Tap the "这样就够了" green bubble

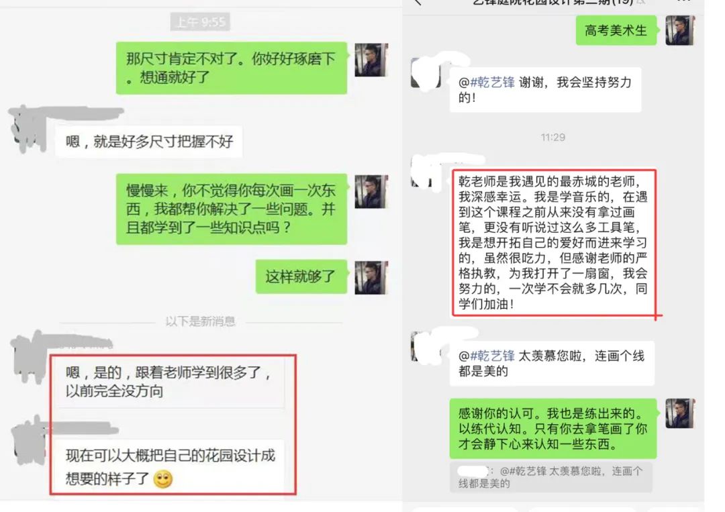(301, 276)
